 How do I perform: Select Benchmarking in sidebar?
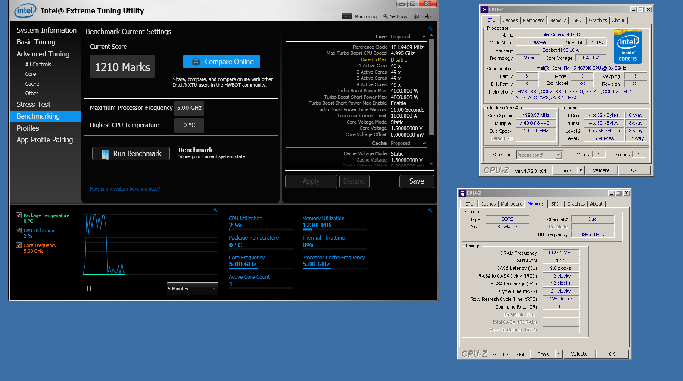coord(46,116)
